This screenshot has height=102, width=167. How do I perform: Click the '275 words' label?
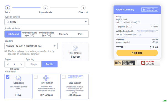tap(14, 69)
